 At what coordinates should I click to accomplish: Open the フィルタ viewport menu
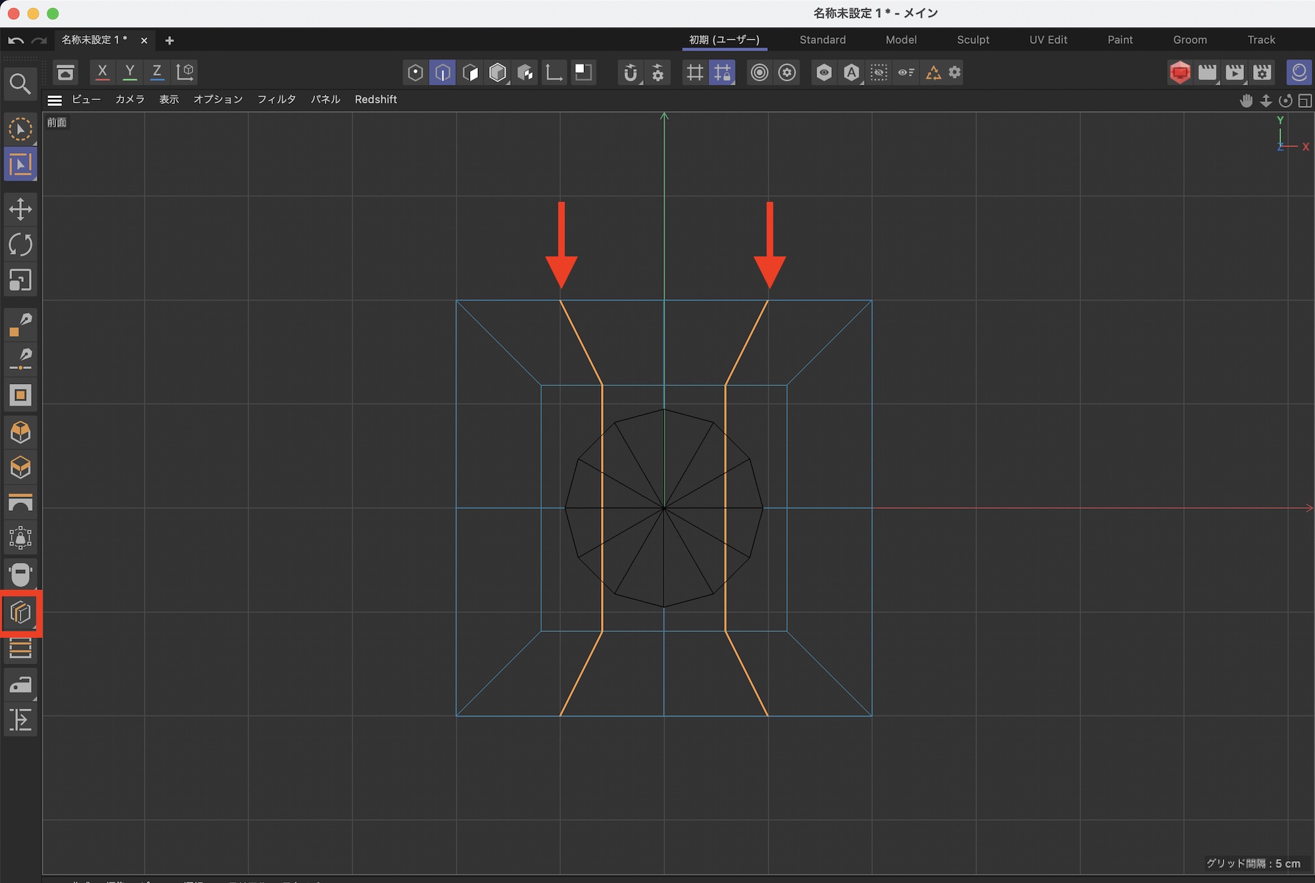276,99
